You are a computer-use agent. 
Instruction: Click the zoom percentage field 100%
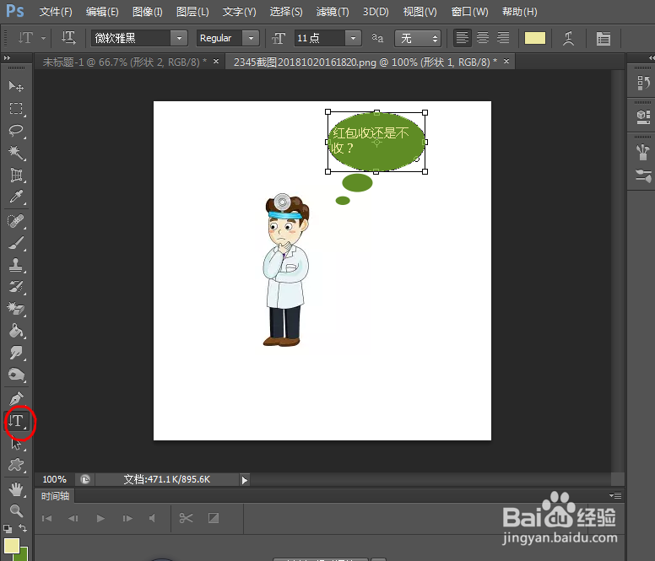[54, 480]
